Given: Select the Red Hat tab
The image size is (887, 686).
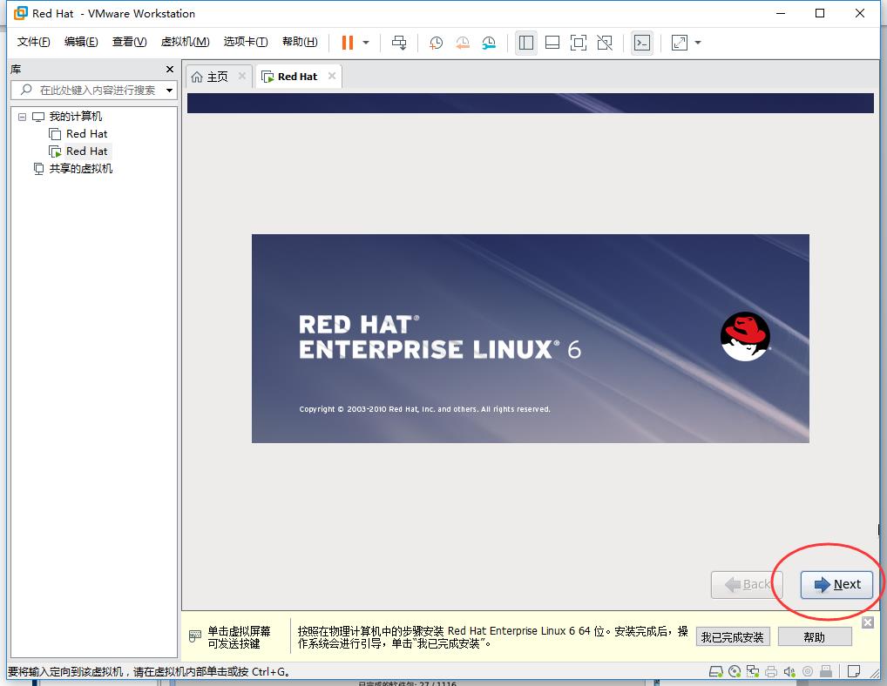Looking at the screenshot, I should [297, 77].
